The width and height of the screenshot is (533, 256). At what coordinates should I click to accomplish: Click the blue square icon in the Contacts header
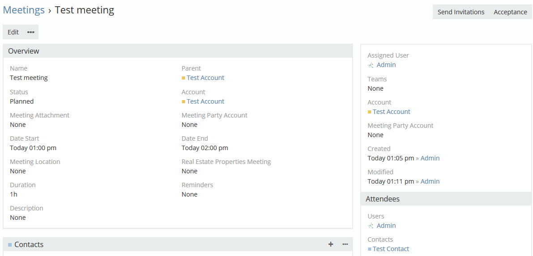tap(10, 245)
